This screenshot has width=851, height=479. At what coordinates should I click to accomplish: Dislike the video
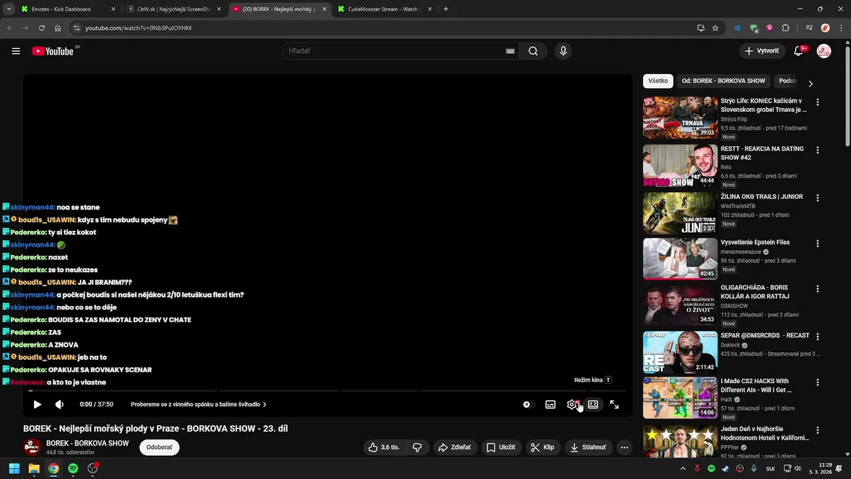(418, 448)
